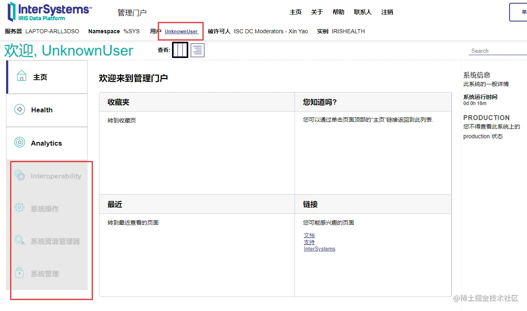The width and height of the screenshot is (527, 311).
Task: Click the house icon beside 主页
Action: [x=21, y=76]
